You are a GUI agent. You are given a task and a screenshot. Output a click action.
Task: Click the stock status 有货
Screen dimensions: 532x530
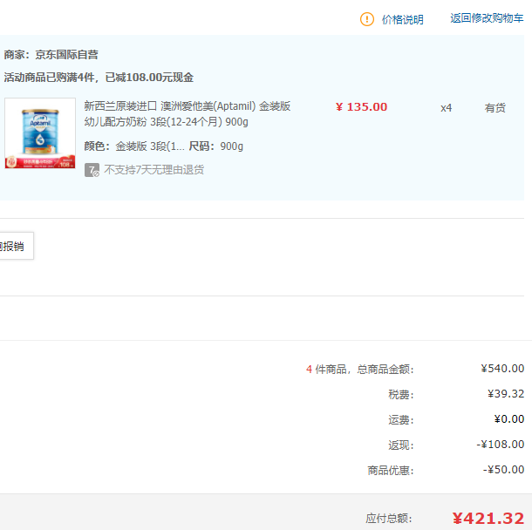point(494,108)
